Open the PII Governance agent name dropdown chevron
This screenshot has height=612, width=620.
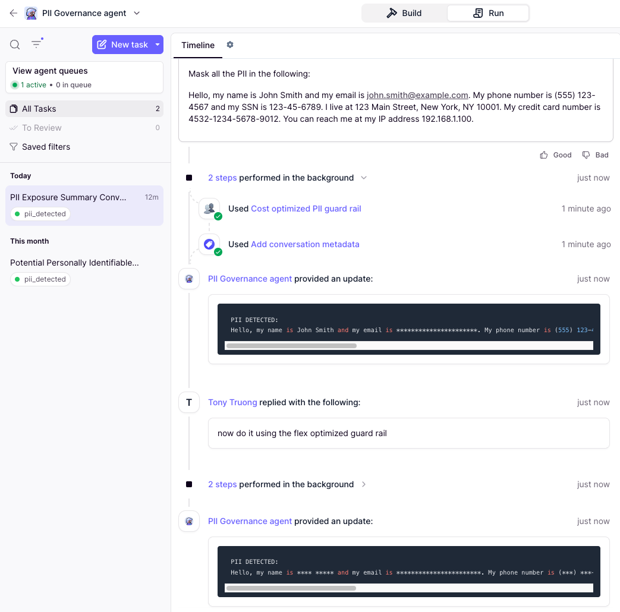(137, 13)
